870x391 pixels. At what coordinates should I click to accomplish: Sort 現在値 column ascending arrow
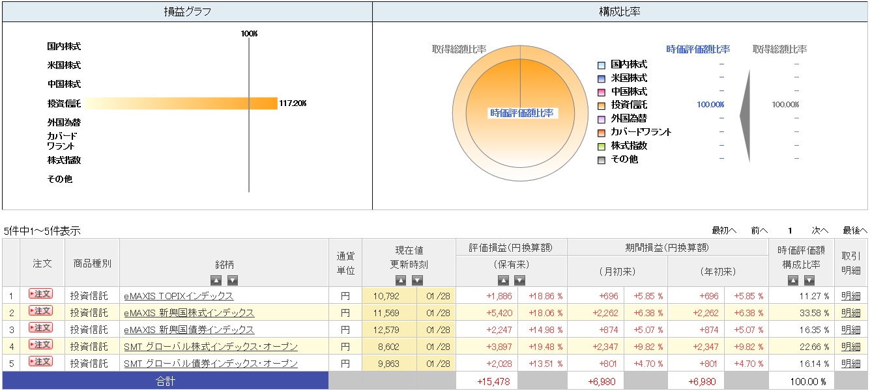tap(401, 280)
